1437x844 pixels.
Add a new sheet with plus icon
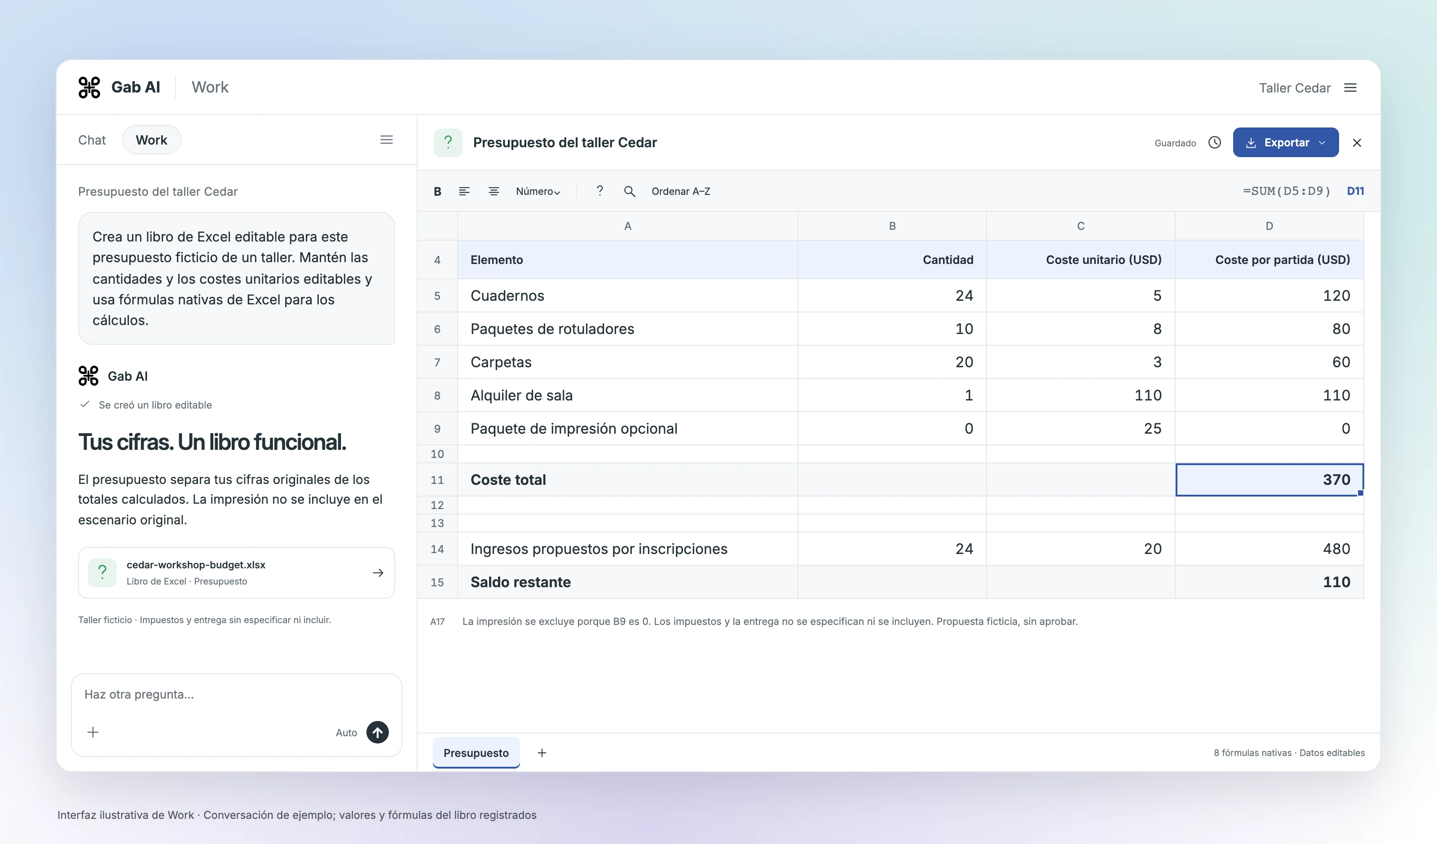[x=542, y=753]
